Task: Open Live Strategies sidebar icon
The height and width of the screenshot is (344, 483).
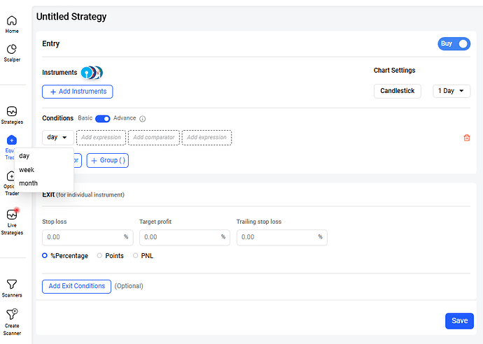Action: 12,215
